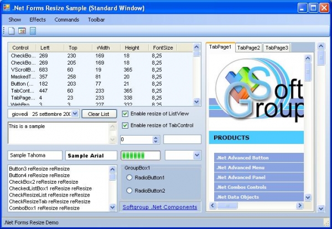332x229 pixels.
Task: Click the 'This is a sample' text box
Action: point(58,134)
